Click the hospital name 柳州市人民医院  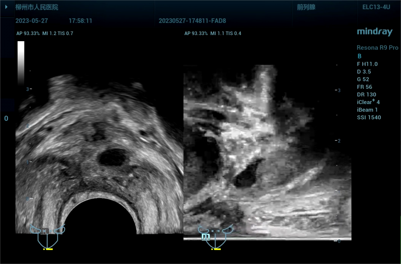point(37,7)
